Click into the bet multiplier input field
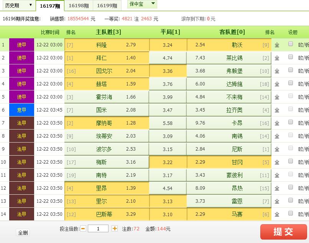Image resolution: width=309 pixels, height=243 pixels. click(98, 228)
